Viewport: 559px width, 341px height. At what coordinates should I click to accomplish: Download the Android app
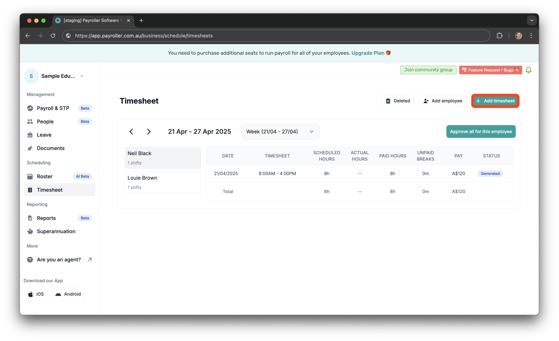pyautogui.click(x=68, y=294)
